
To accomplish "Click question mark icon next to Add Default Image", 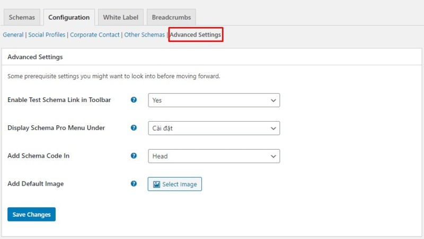I will point(134,184).
